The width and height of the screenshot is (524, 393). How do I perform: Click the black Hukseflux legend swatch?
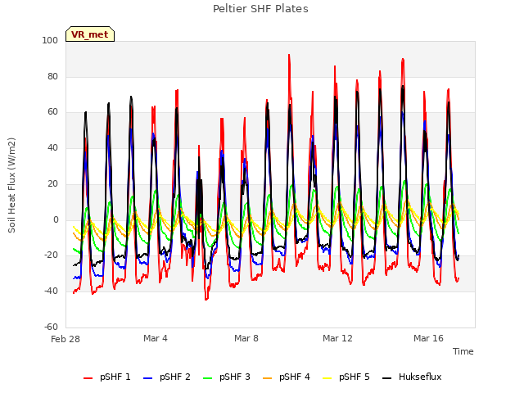(x=387, y=378)
